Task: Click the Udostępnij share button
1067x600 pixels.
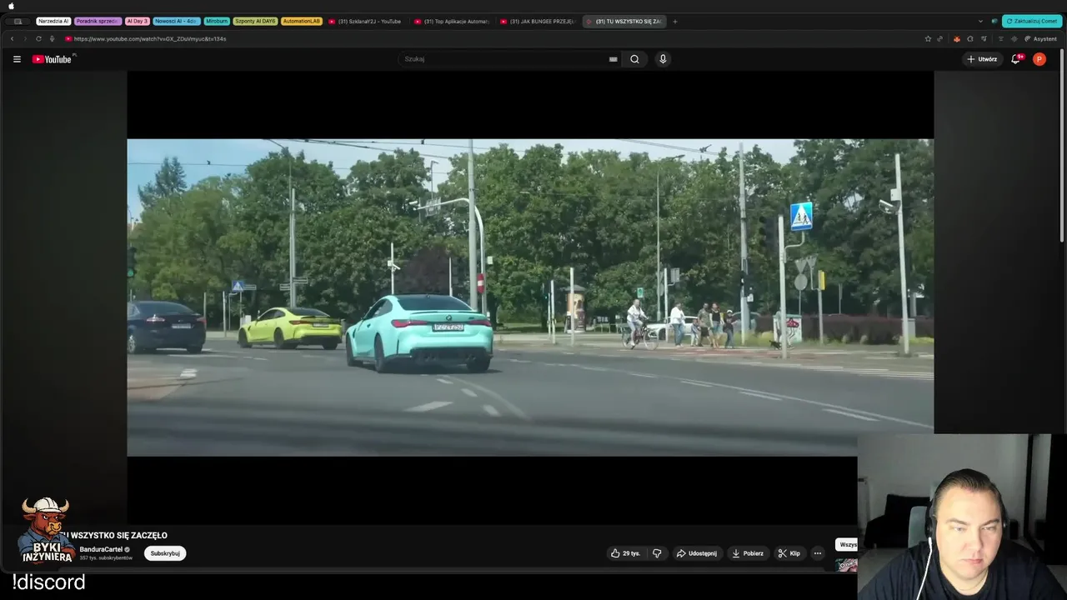Action: click(696, 553)
